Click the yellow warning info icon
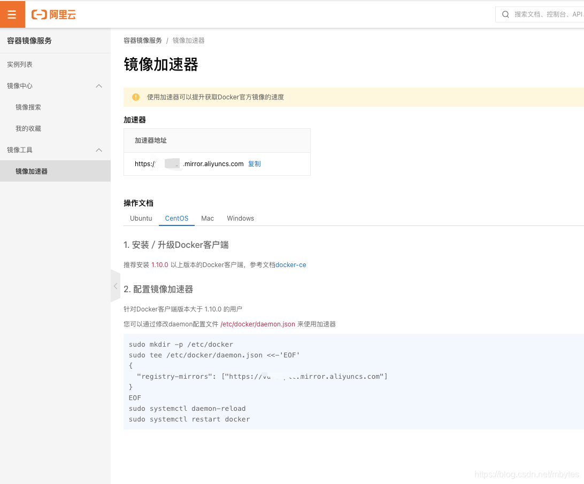Image resolution: width=584 pixels, height=484 pixels. (x=136, y=97)
